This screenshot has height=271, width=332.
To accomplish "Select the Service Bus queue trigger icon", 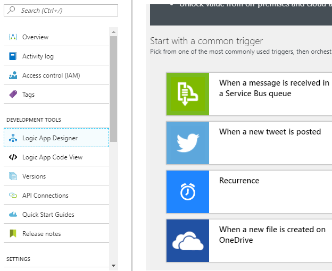I will click(x=188, y=94).
